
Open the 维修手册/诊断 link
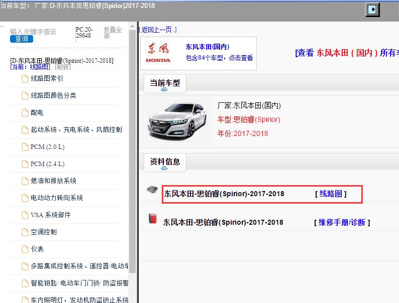click(342, 223)
